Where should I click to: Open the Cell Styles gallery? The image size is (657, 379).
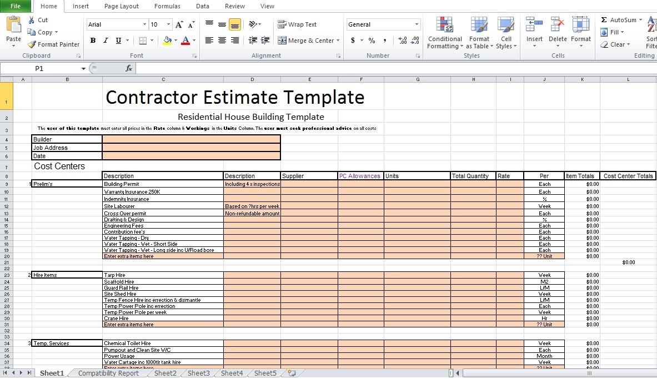pyautogui.click(x=506, y=32)
